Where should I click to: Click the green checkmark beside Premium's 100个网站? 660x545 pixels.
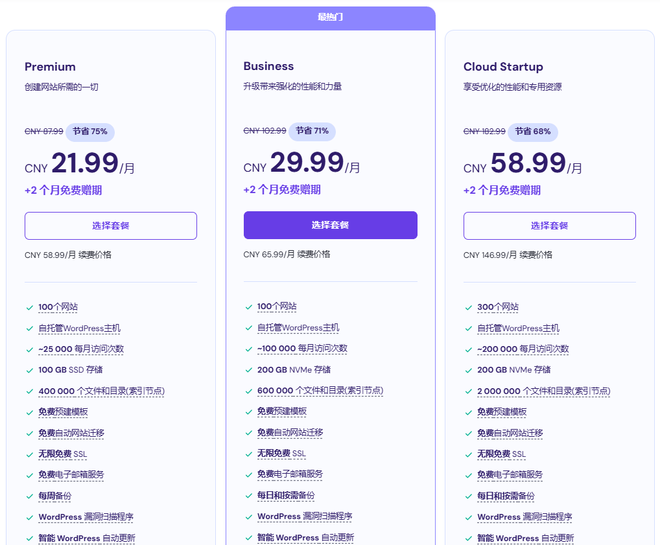point(30,307)
